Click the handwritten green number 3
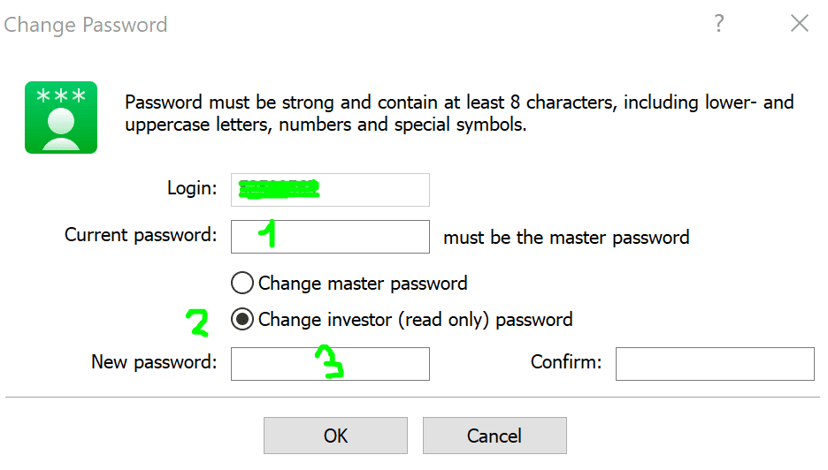This screenshot has width=828, height=470. point(330,364)
